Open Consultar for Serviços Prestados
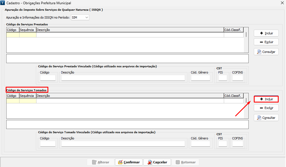The image size is (286, 167). (x=266, y=52)
